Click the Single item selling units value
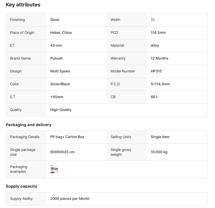The image size is (215, 208). coord(160,137)
